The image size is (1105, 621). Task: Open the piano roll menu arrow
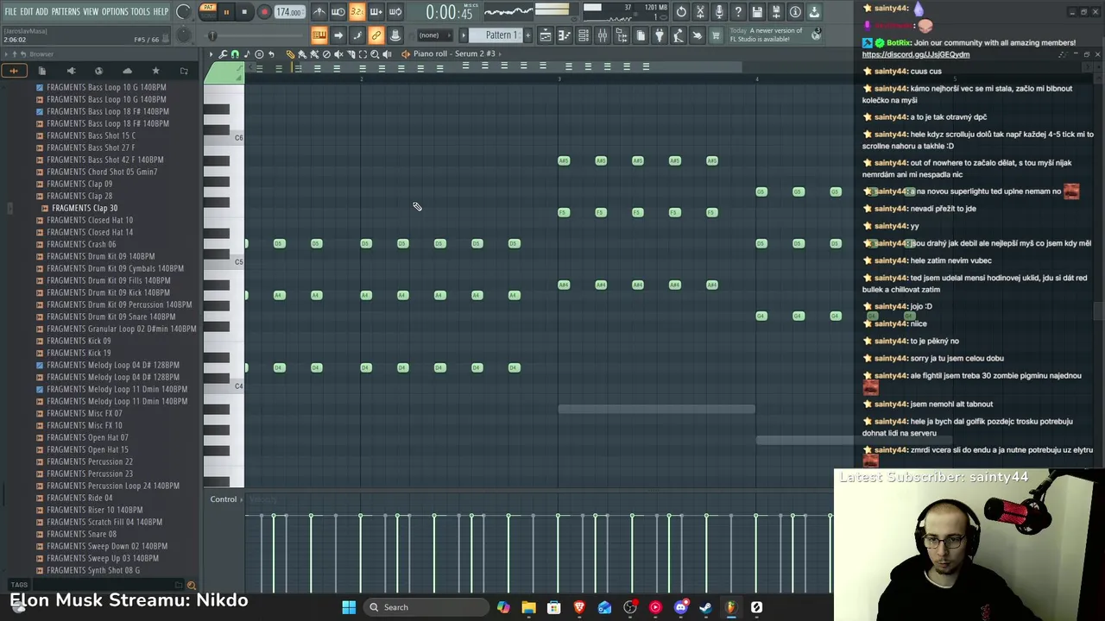[x=211, y=53]
